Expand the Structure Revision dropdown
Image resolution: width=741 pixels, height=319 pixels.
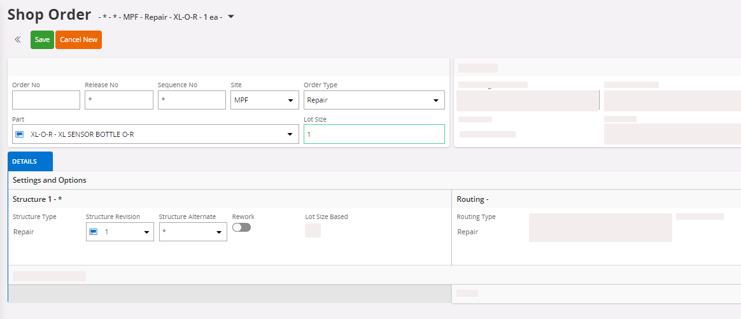click(145, 232)
